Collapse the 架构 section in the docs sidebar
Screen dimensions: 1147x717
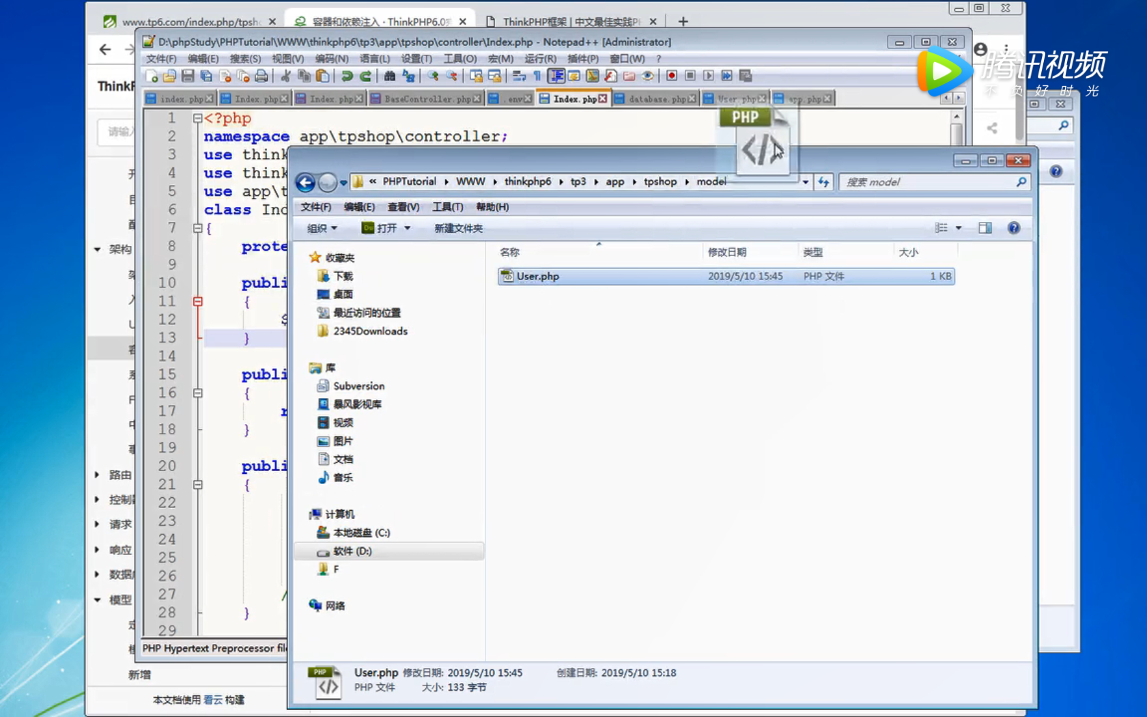coord(97,249)
